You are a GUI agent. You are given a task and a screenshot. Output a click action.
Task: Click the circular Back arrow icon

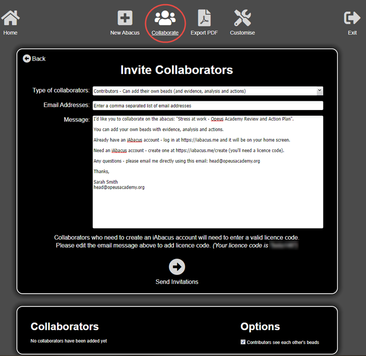(28, 59)
